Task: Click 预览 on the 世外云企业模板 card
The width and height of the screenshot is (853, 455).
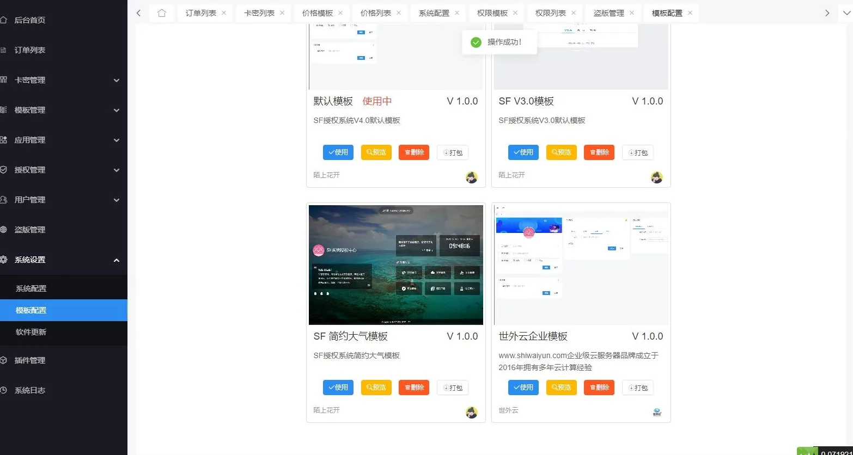Action: (560, 388)
